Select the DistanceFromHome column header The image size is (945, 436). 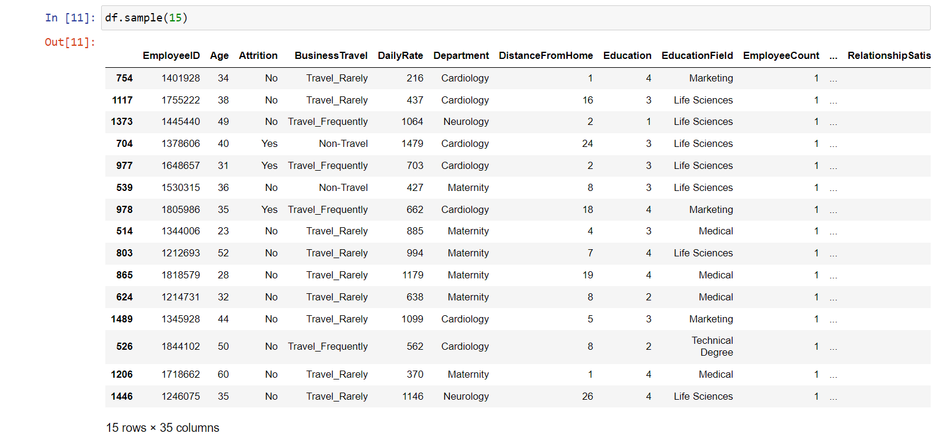point(546,55)
